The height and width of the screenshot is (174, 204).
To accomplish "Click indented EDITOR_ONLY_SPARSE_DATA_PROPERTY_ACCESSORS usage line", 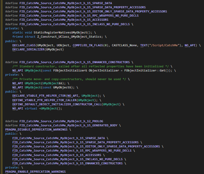I will (86, 146).
